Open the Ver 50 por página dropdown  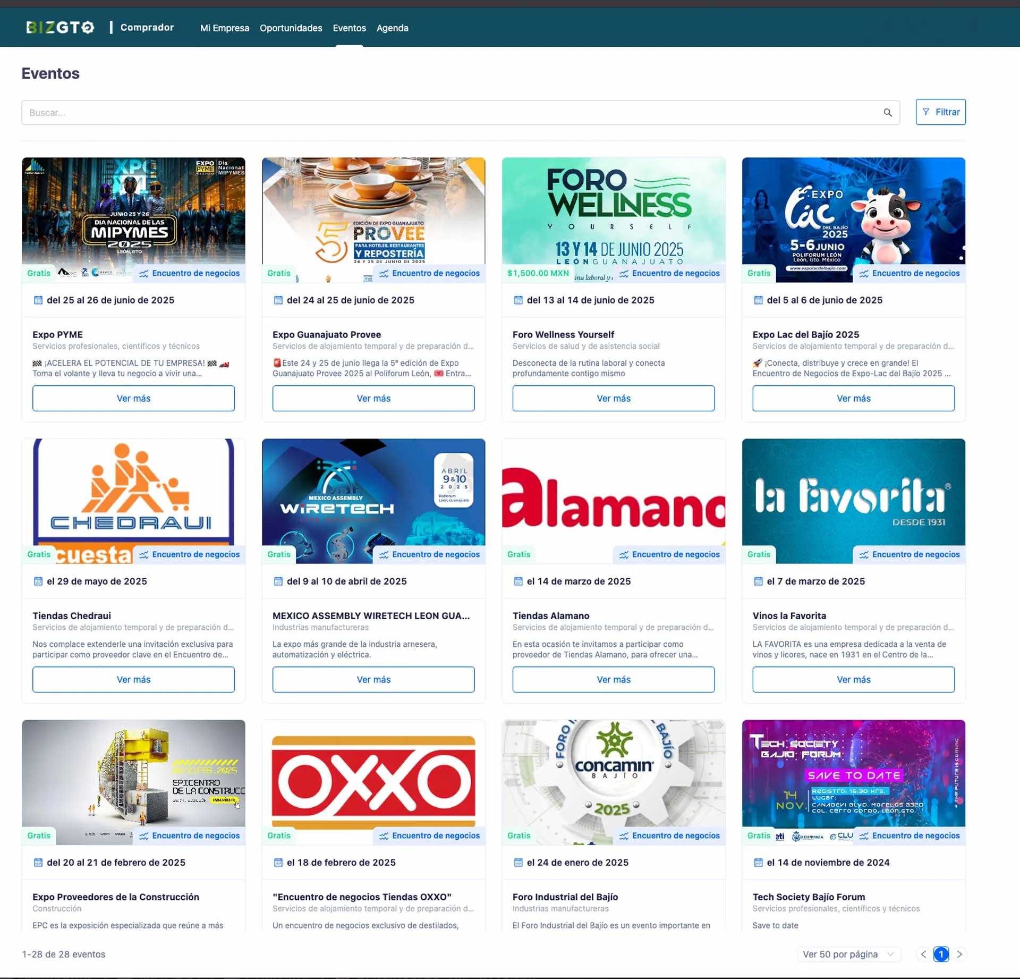click(848, 954)
